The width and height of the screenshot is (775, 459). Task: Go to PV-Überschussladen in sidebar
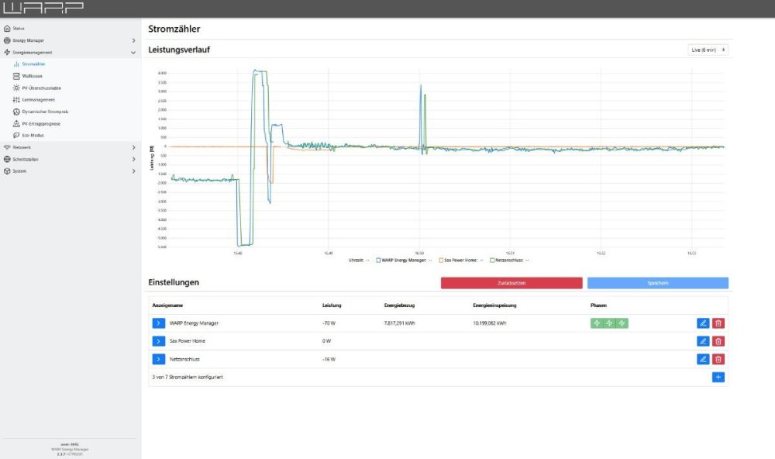(41, 88)
